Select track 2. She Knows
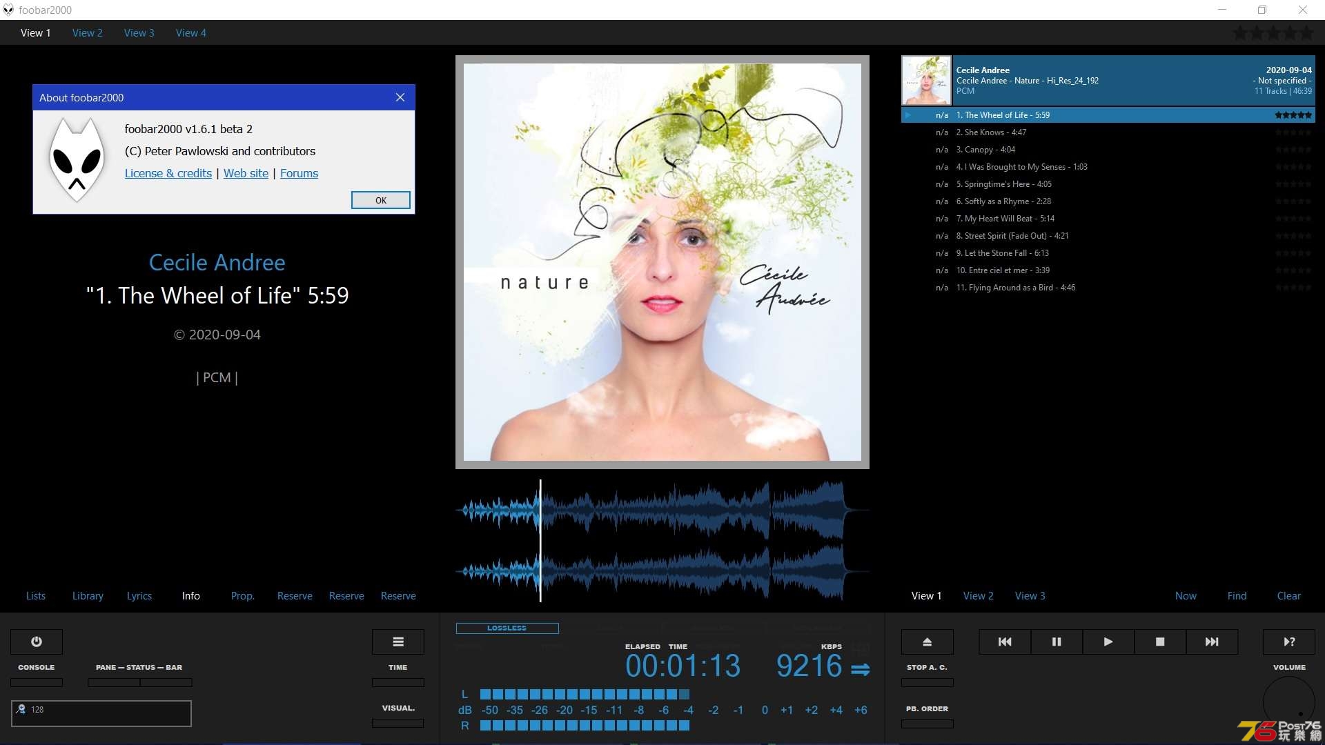The height and width of the screenshot is (745, 1325). [x=1108, y=132]
